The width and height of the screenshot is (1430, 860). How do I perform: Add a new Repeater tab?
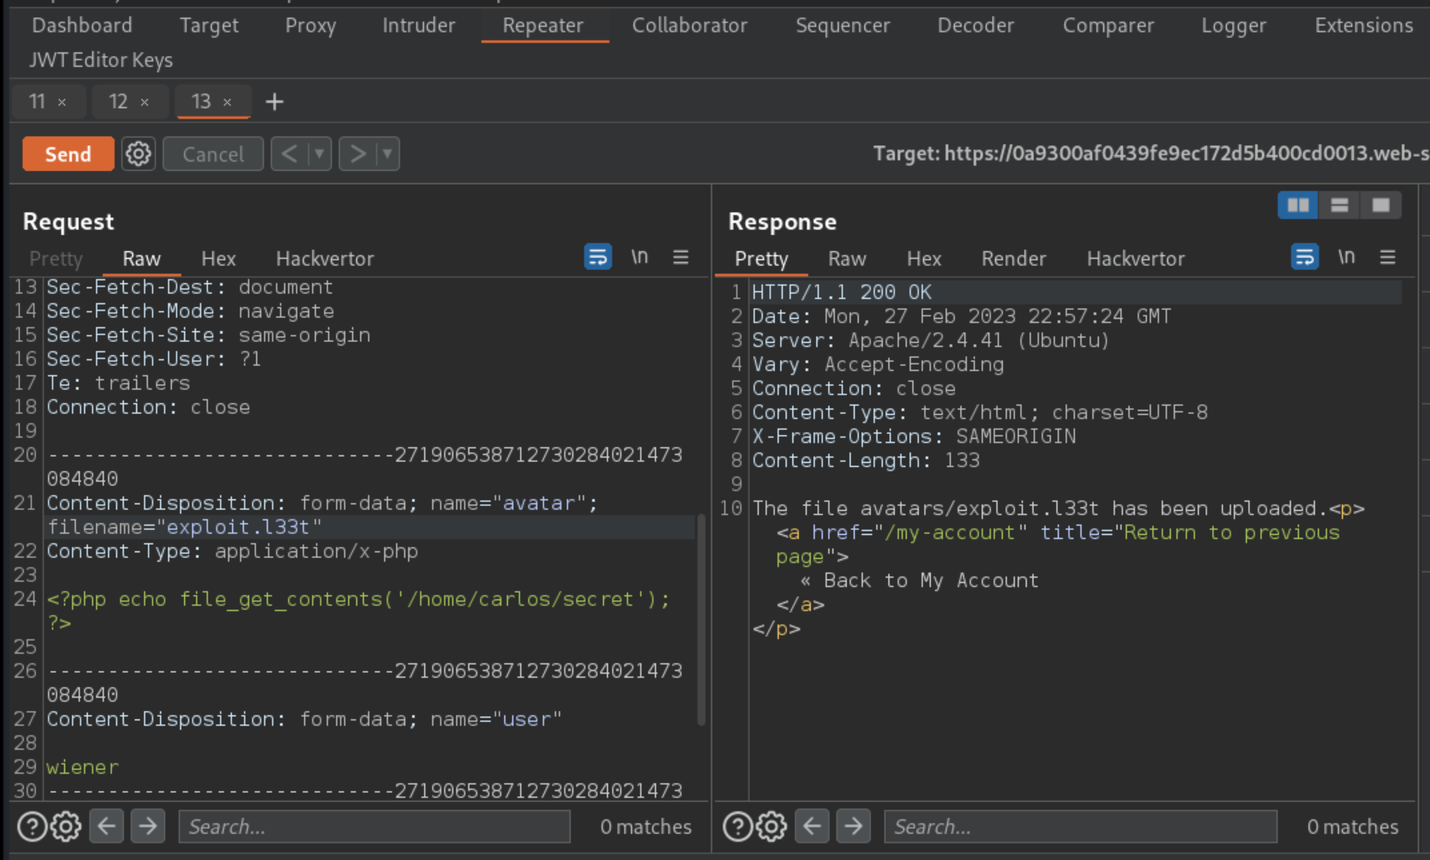(x=274, y=102)
